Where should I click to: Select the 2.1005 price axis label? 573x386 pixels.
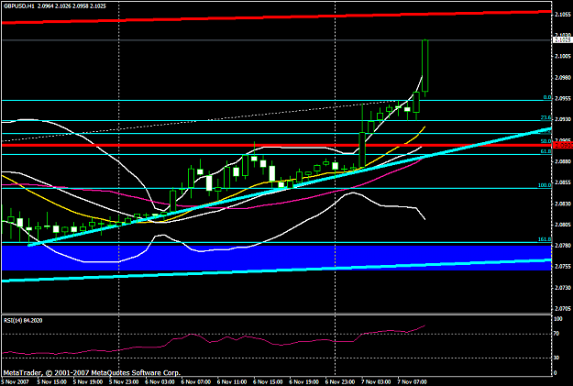point(563,56)
